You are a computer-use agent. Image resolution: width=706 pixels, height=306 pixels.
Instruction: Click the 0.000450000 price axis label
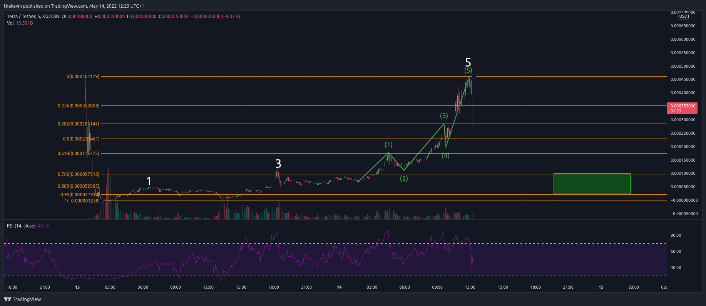point(683,80)
